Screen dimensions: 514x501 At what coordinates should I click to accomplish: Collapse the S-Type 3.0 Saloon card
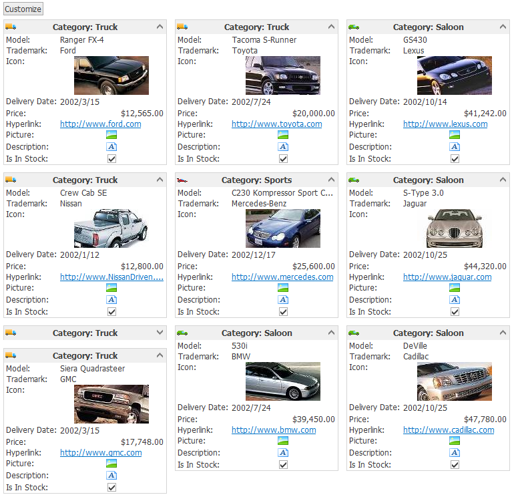[503, 180]
